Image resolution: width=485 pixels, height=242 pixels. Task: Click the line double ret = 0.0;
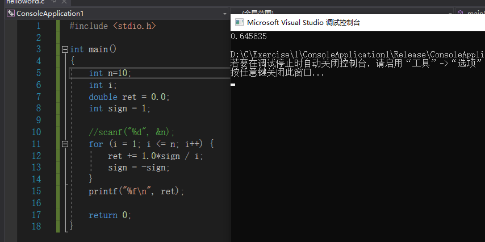point(129,97)
